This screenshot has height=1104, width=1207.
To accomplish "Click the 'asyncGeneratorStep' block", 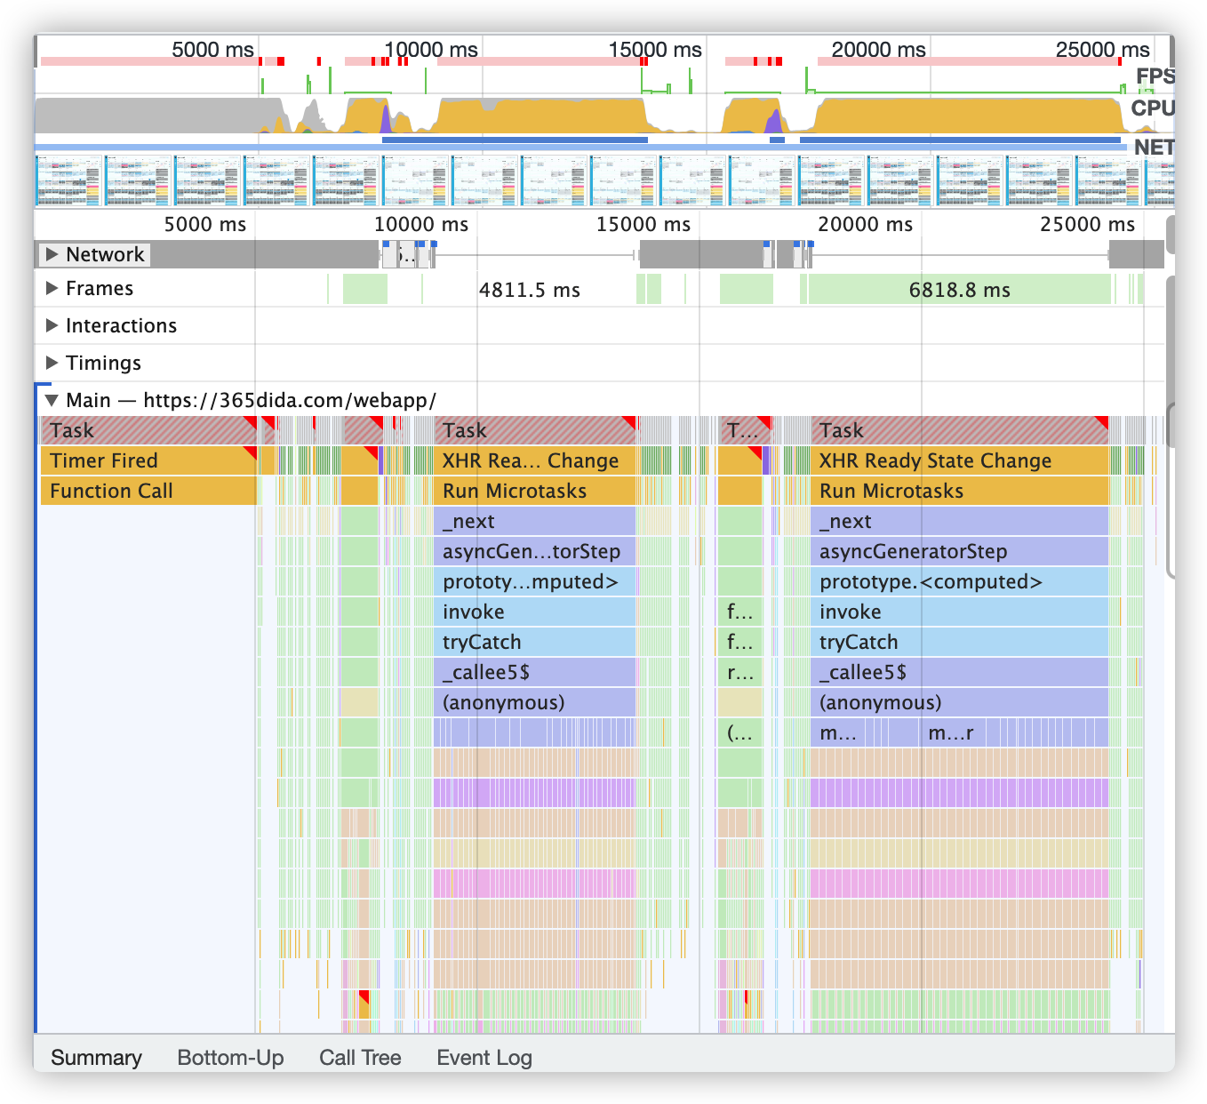I will click(960, 551).
